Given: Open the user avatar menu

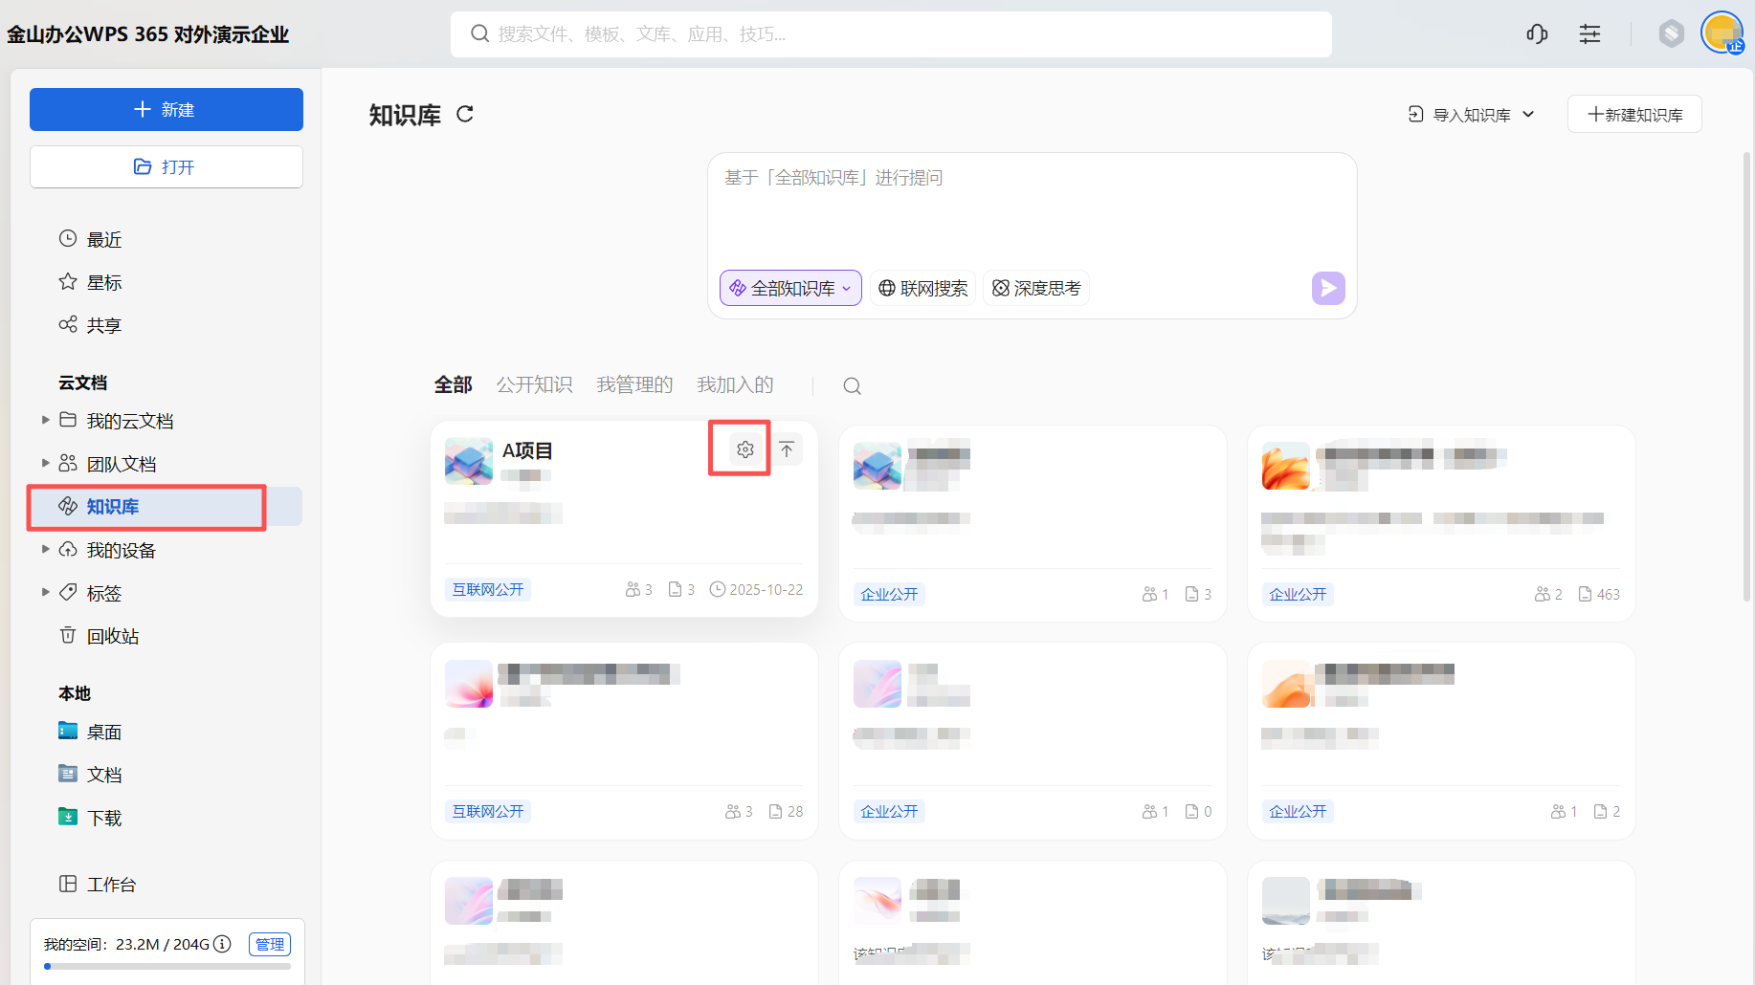Looking at the screenshot, I should (1722, 33).
